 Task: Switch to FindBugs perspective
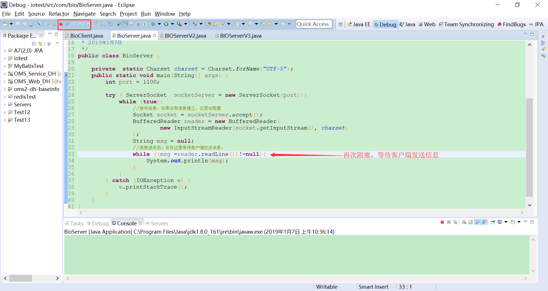click(x=511, y=24)
